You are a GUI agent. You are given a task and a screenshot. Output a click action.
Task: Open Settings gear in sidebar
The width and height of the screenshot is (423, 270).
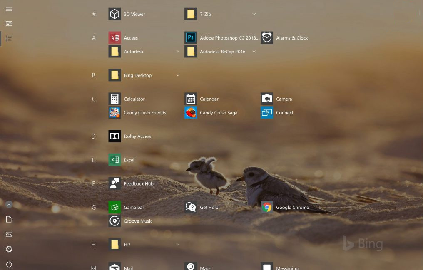point(9,249)
